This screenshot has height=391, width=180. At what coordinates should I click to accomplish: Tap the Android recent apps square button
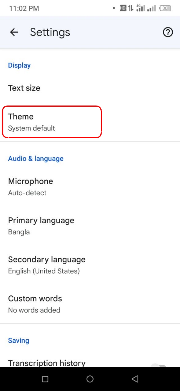[x=45, y=379]
